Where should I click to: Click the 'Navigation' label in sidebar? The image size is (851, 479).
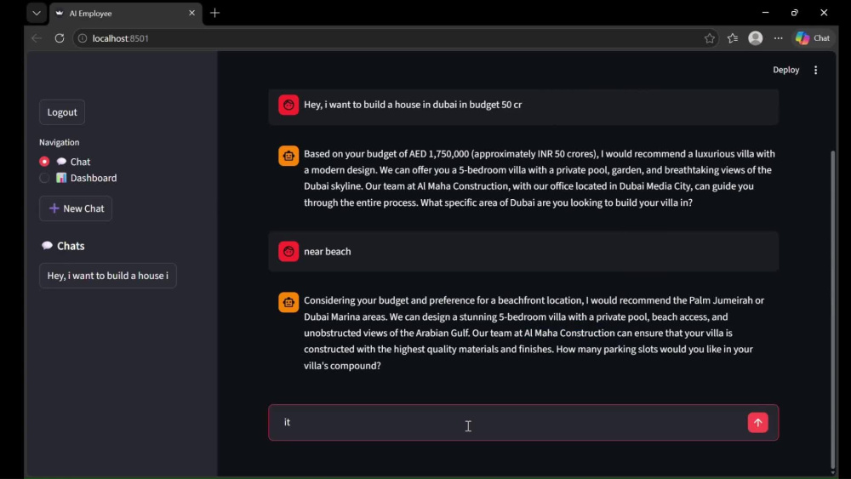(x=60, y=142)
